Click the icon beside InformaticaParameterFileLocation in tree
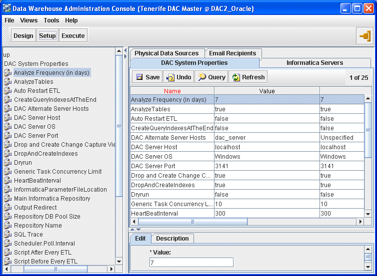The height and width of the screenshot is (276, 377). (7, 190)
